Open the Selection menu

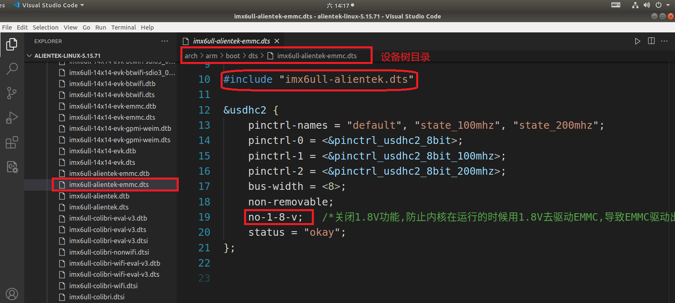coord(46,27)
